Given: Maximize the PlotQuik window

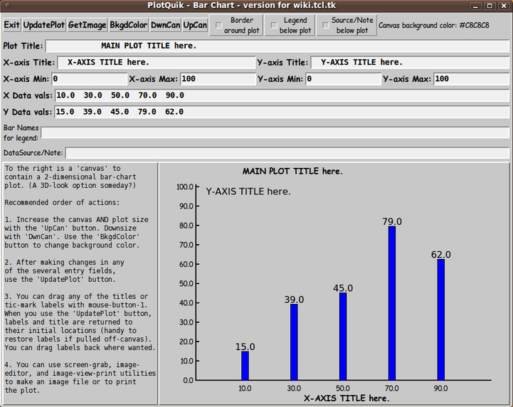Looking at the screenshot, I should click(x=490, y=6).
